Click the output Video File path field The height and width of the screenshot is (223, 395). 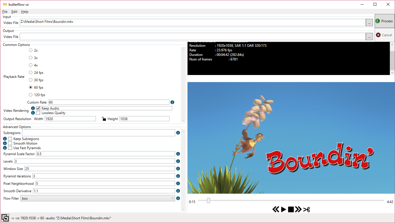click(193, 37)
